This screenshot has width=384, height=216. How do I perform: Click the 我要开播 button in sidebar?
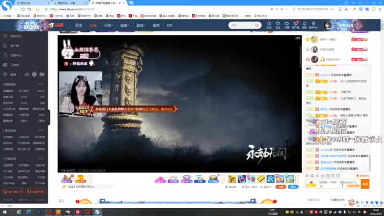click(x=35, y=192)
